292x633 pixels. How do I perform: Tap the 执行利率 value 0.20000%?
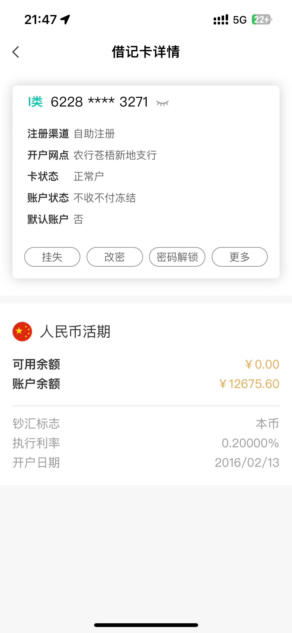tap(250, 443)
